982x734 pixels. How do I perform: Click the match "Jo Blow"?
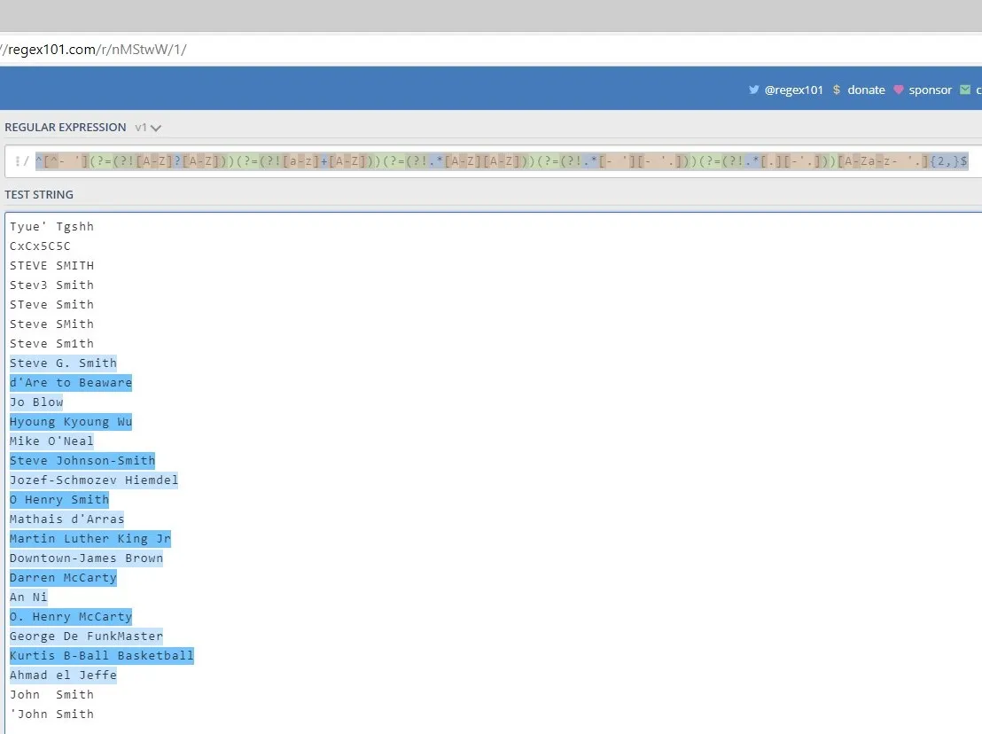click(x=36, y=402)
